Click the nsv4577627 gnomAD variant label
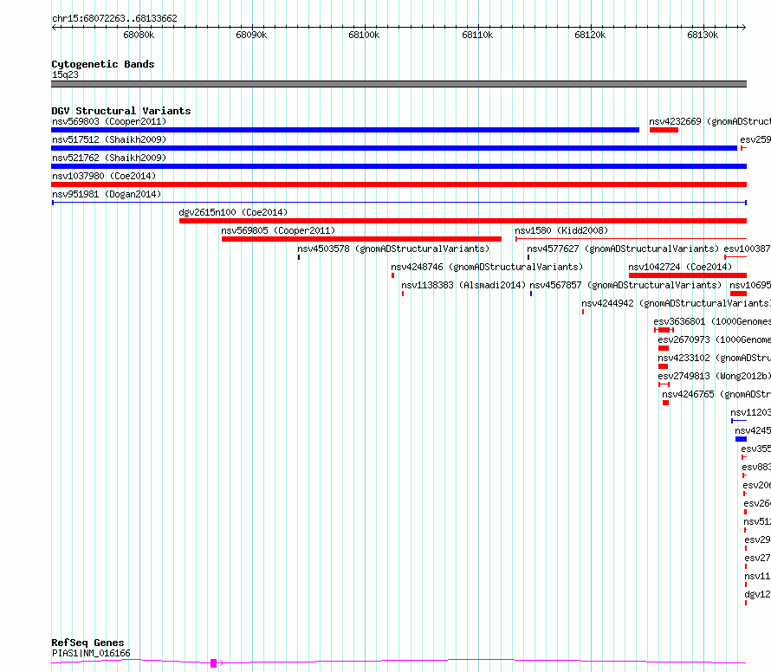 click(x=623, y=249)
